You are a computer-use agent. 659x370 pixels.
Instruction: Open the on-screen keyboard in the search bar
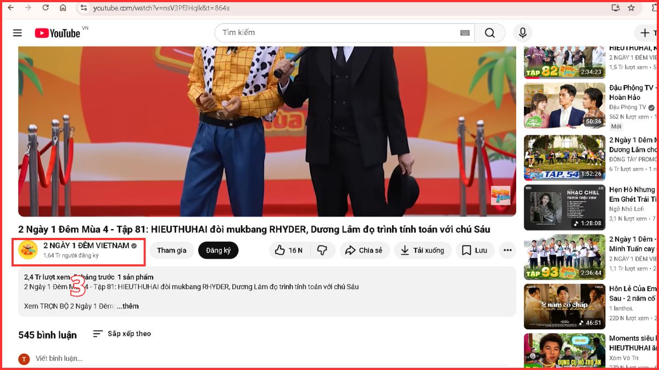click(x=464, y=32)
